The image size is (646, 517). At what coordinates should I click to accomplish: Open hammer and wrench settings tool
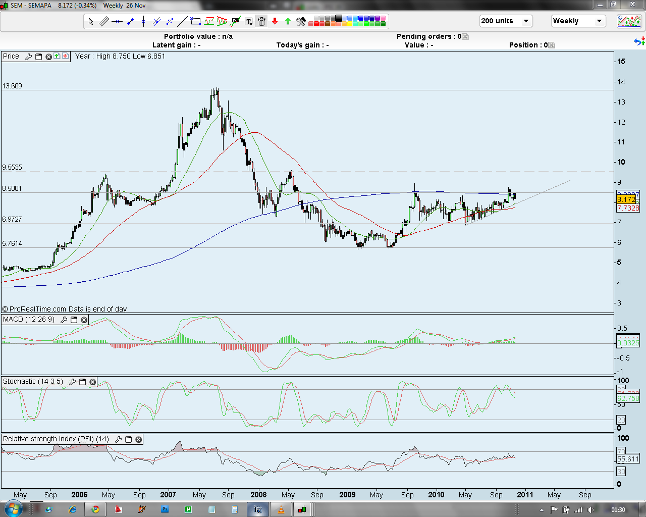coord(301,21)
